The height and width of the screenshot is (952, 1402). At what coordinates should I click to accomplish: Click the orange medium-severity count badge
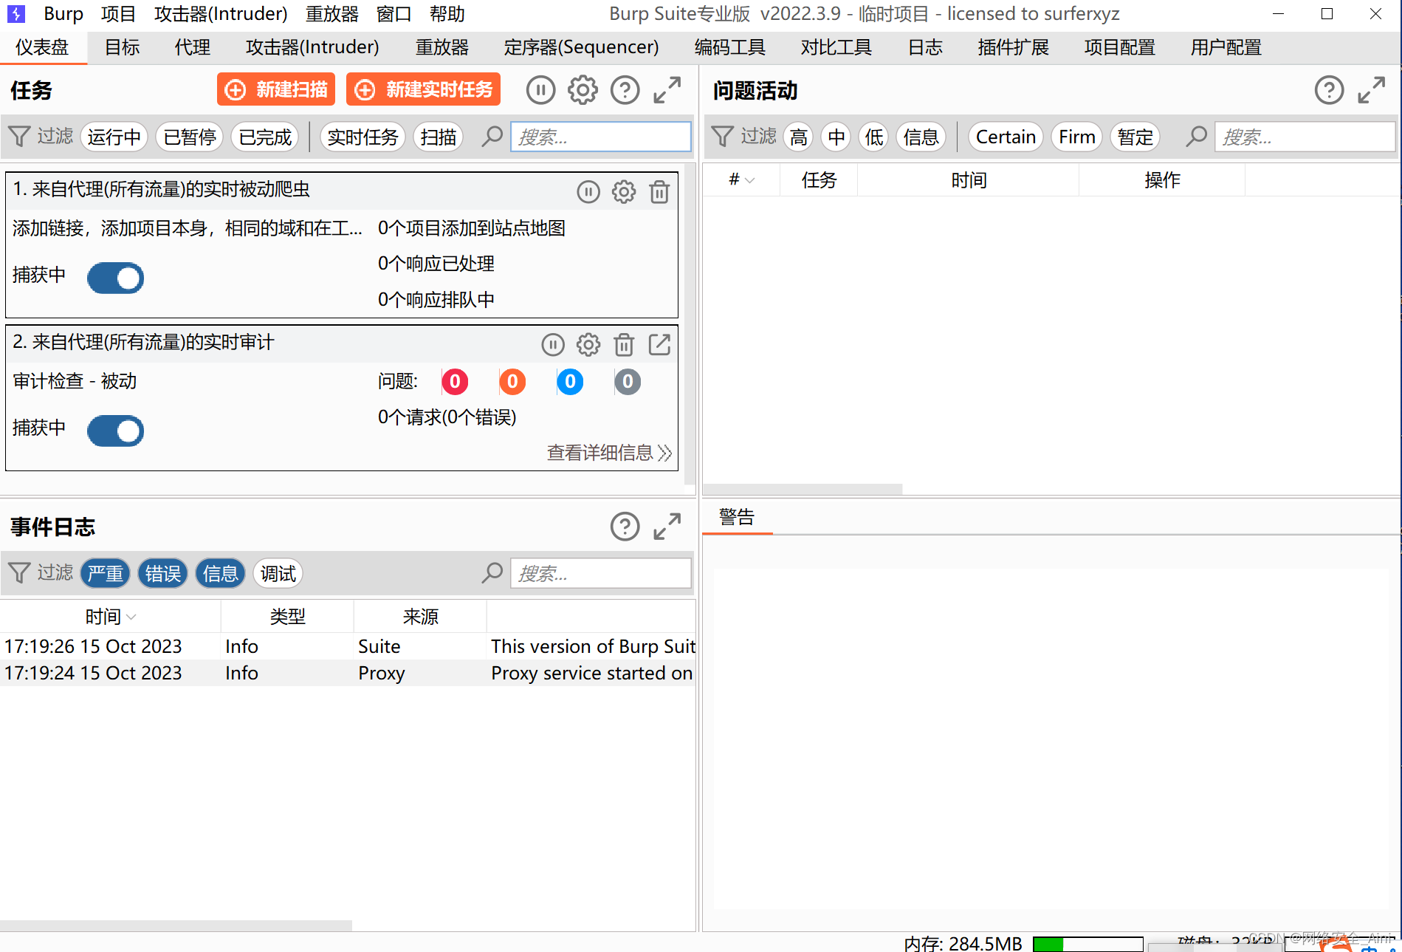pos(512,382)
